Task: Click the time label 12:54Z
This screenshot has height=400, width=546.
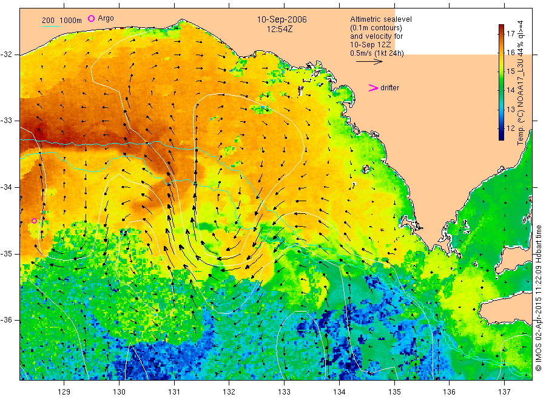Action: (x=280, y=29)
